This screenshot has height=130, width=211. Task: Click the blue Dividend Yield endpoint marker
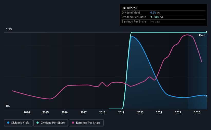click(206, 96)
